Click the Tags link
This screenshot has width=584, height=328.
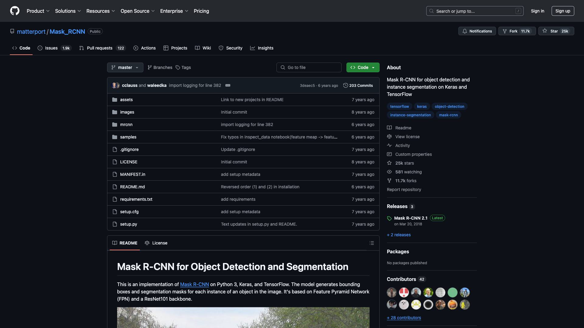coord(183,67)
